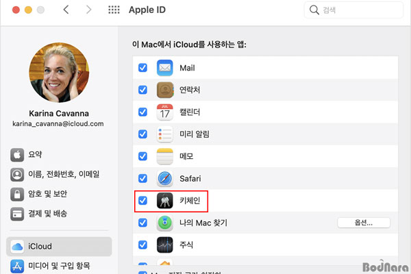Disable 나의 Mac 찾기 checkbox
411x274 pixels.
coord(142,223)
